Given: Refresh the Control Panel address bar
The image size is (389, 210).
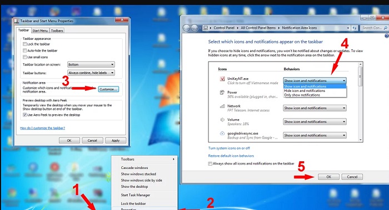Looking at the screenshot, I should tap(355, 28).
